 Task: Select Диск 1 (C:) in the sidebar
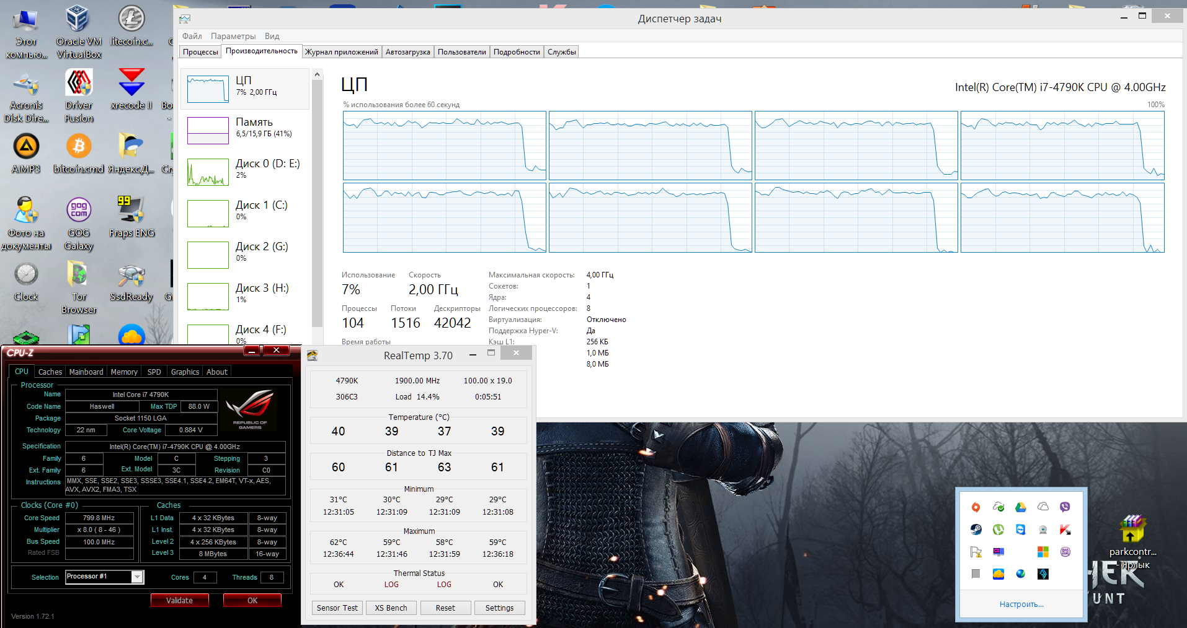[x=245, y=213]
